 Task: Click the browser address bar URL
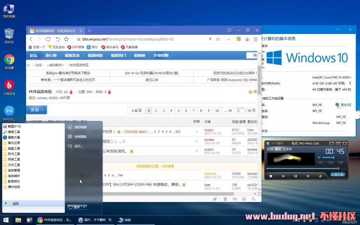tap(128, 39)
